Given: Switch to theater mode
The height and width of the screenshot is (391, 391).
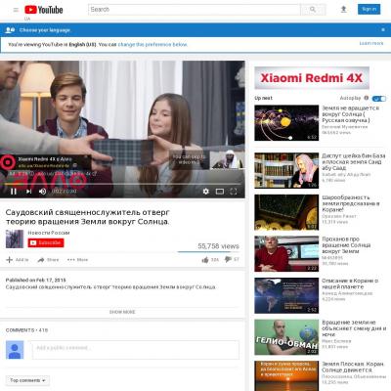Looking at the screenshot, I should tap(220, 192).
